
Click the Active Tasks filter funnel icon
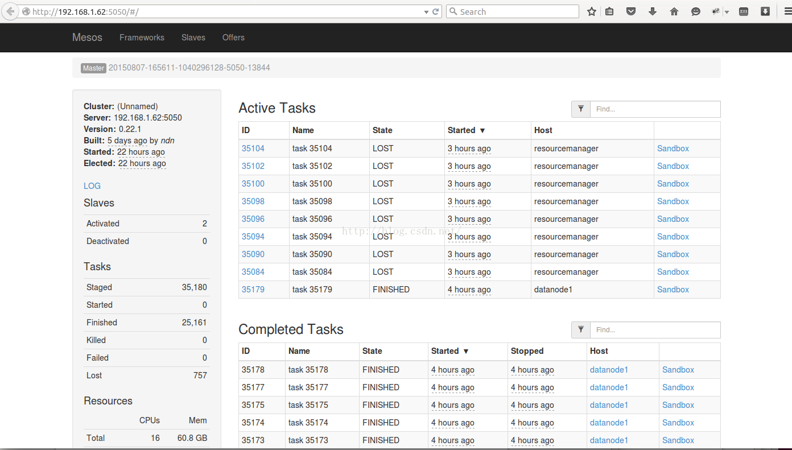click(581, 109)
